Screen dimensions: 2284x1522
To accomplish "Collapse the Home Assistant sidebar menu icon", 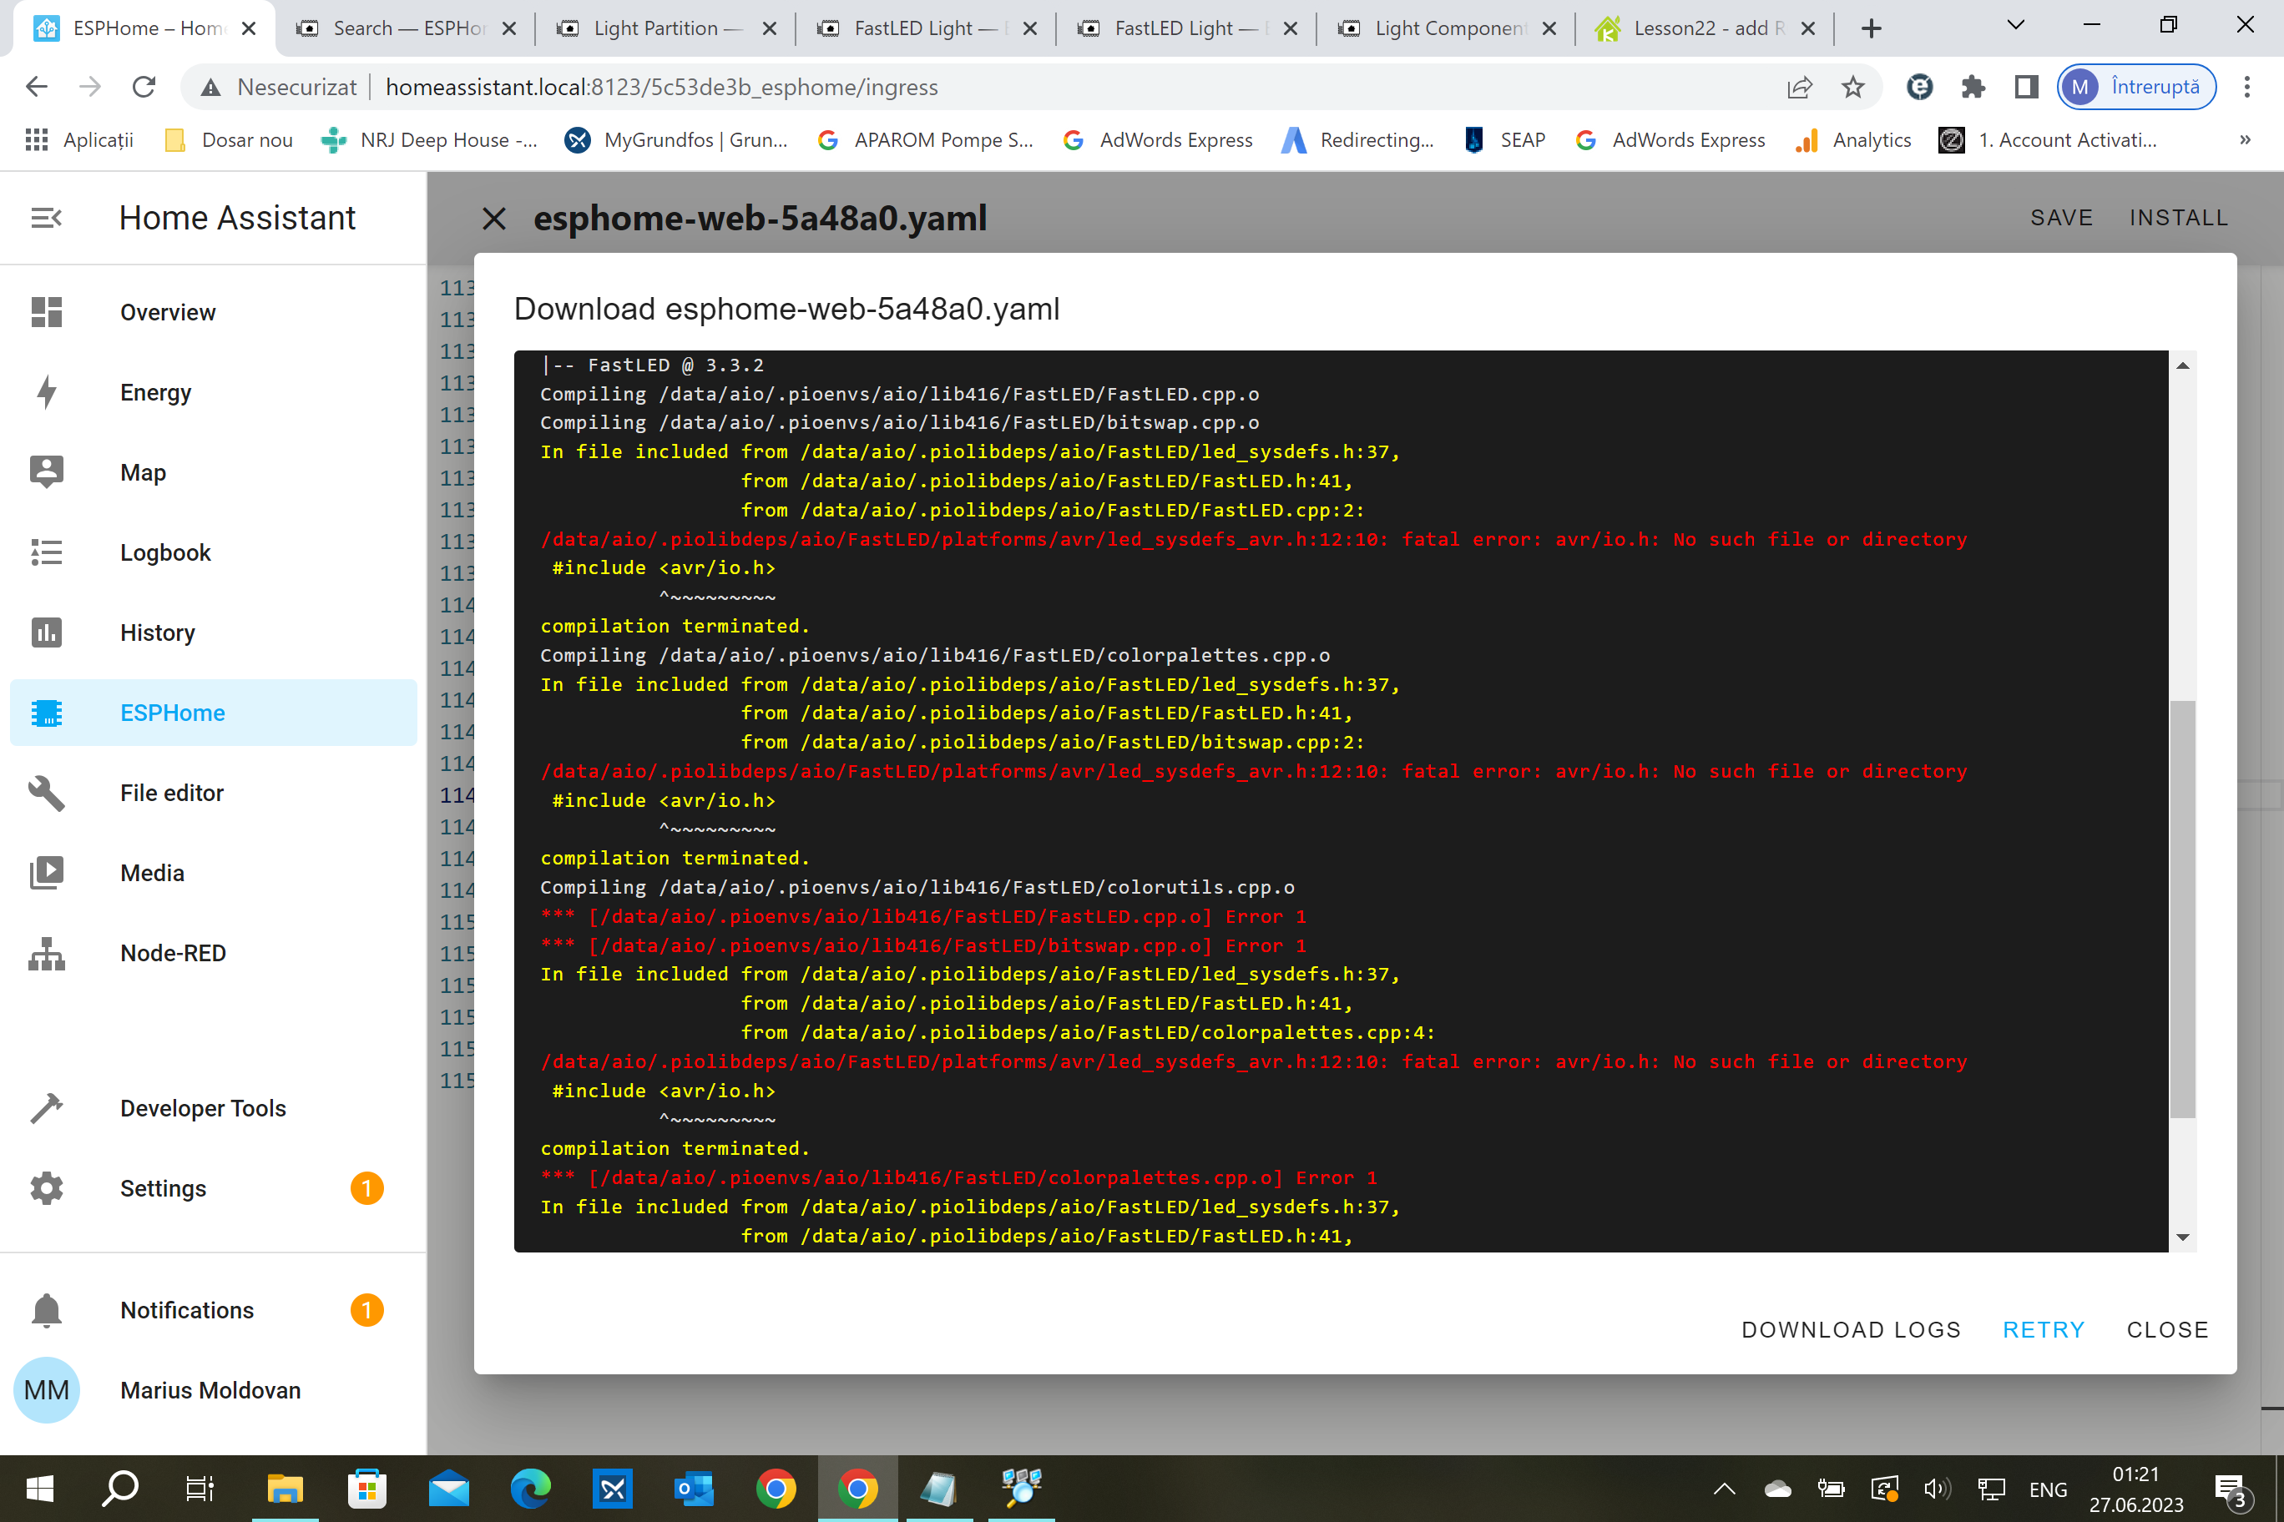I will click(x=46, y=218).
